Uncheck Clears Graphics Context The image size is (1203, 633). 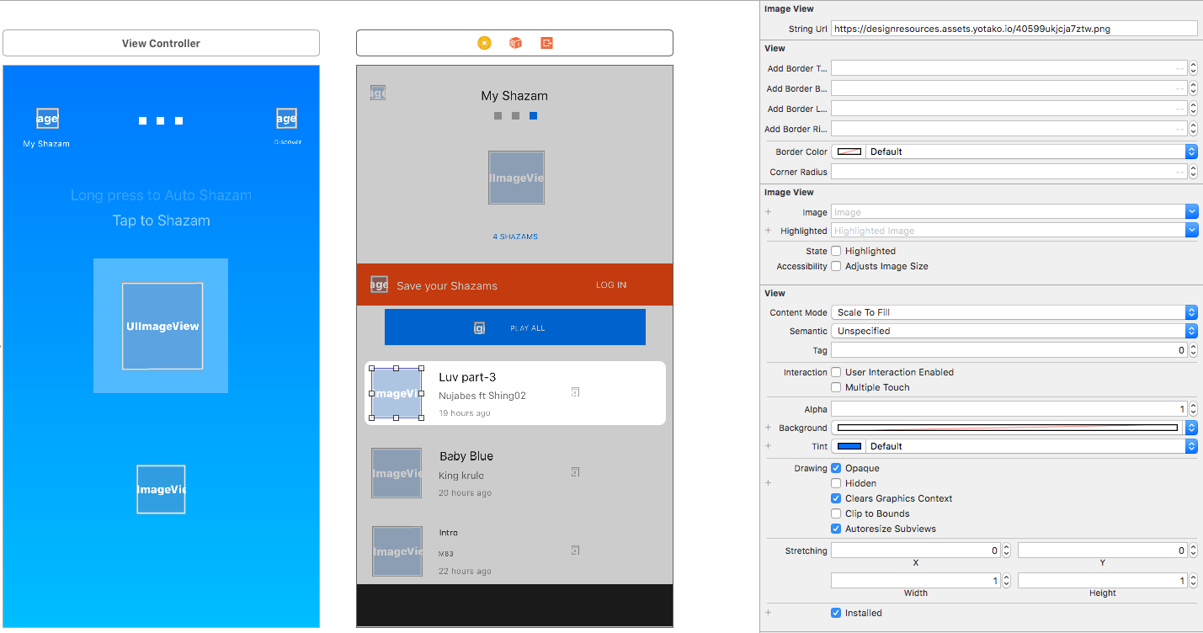tap(836, 498)
